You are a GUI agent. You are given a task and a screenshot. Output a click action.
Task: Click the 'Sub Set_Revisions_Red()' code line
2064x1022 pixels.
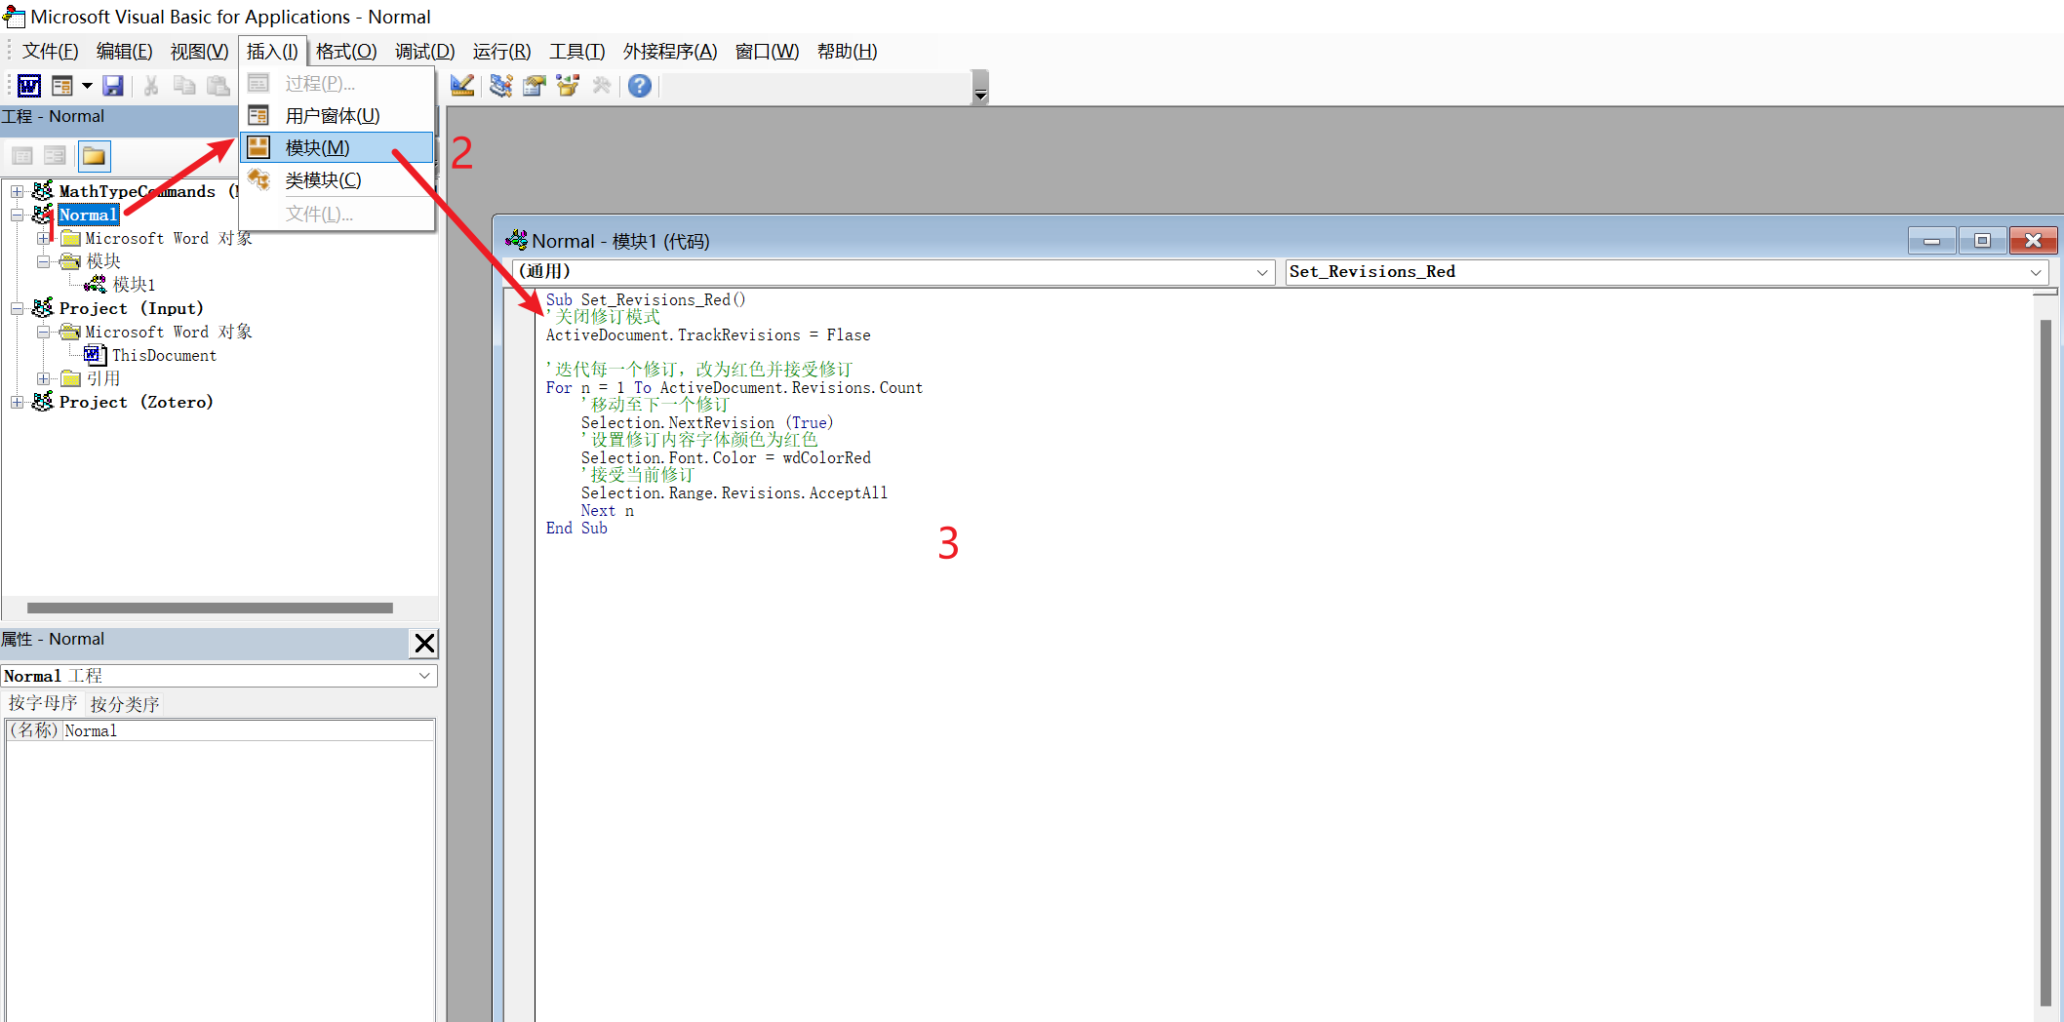click(645, 299)
